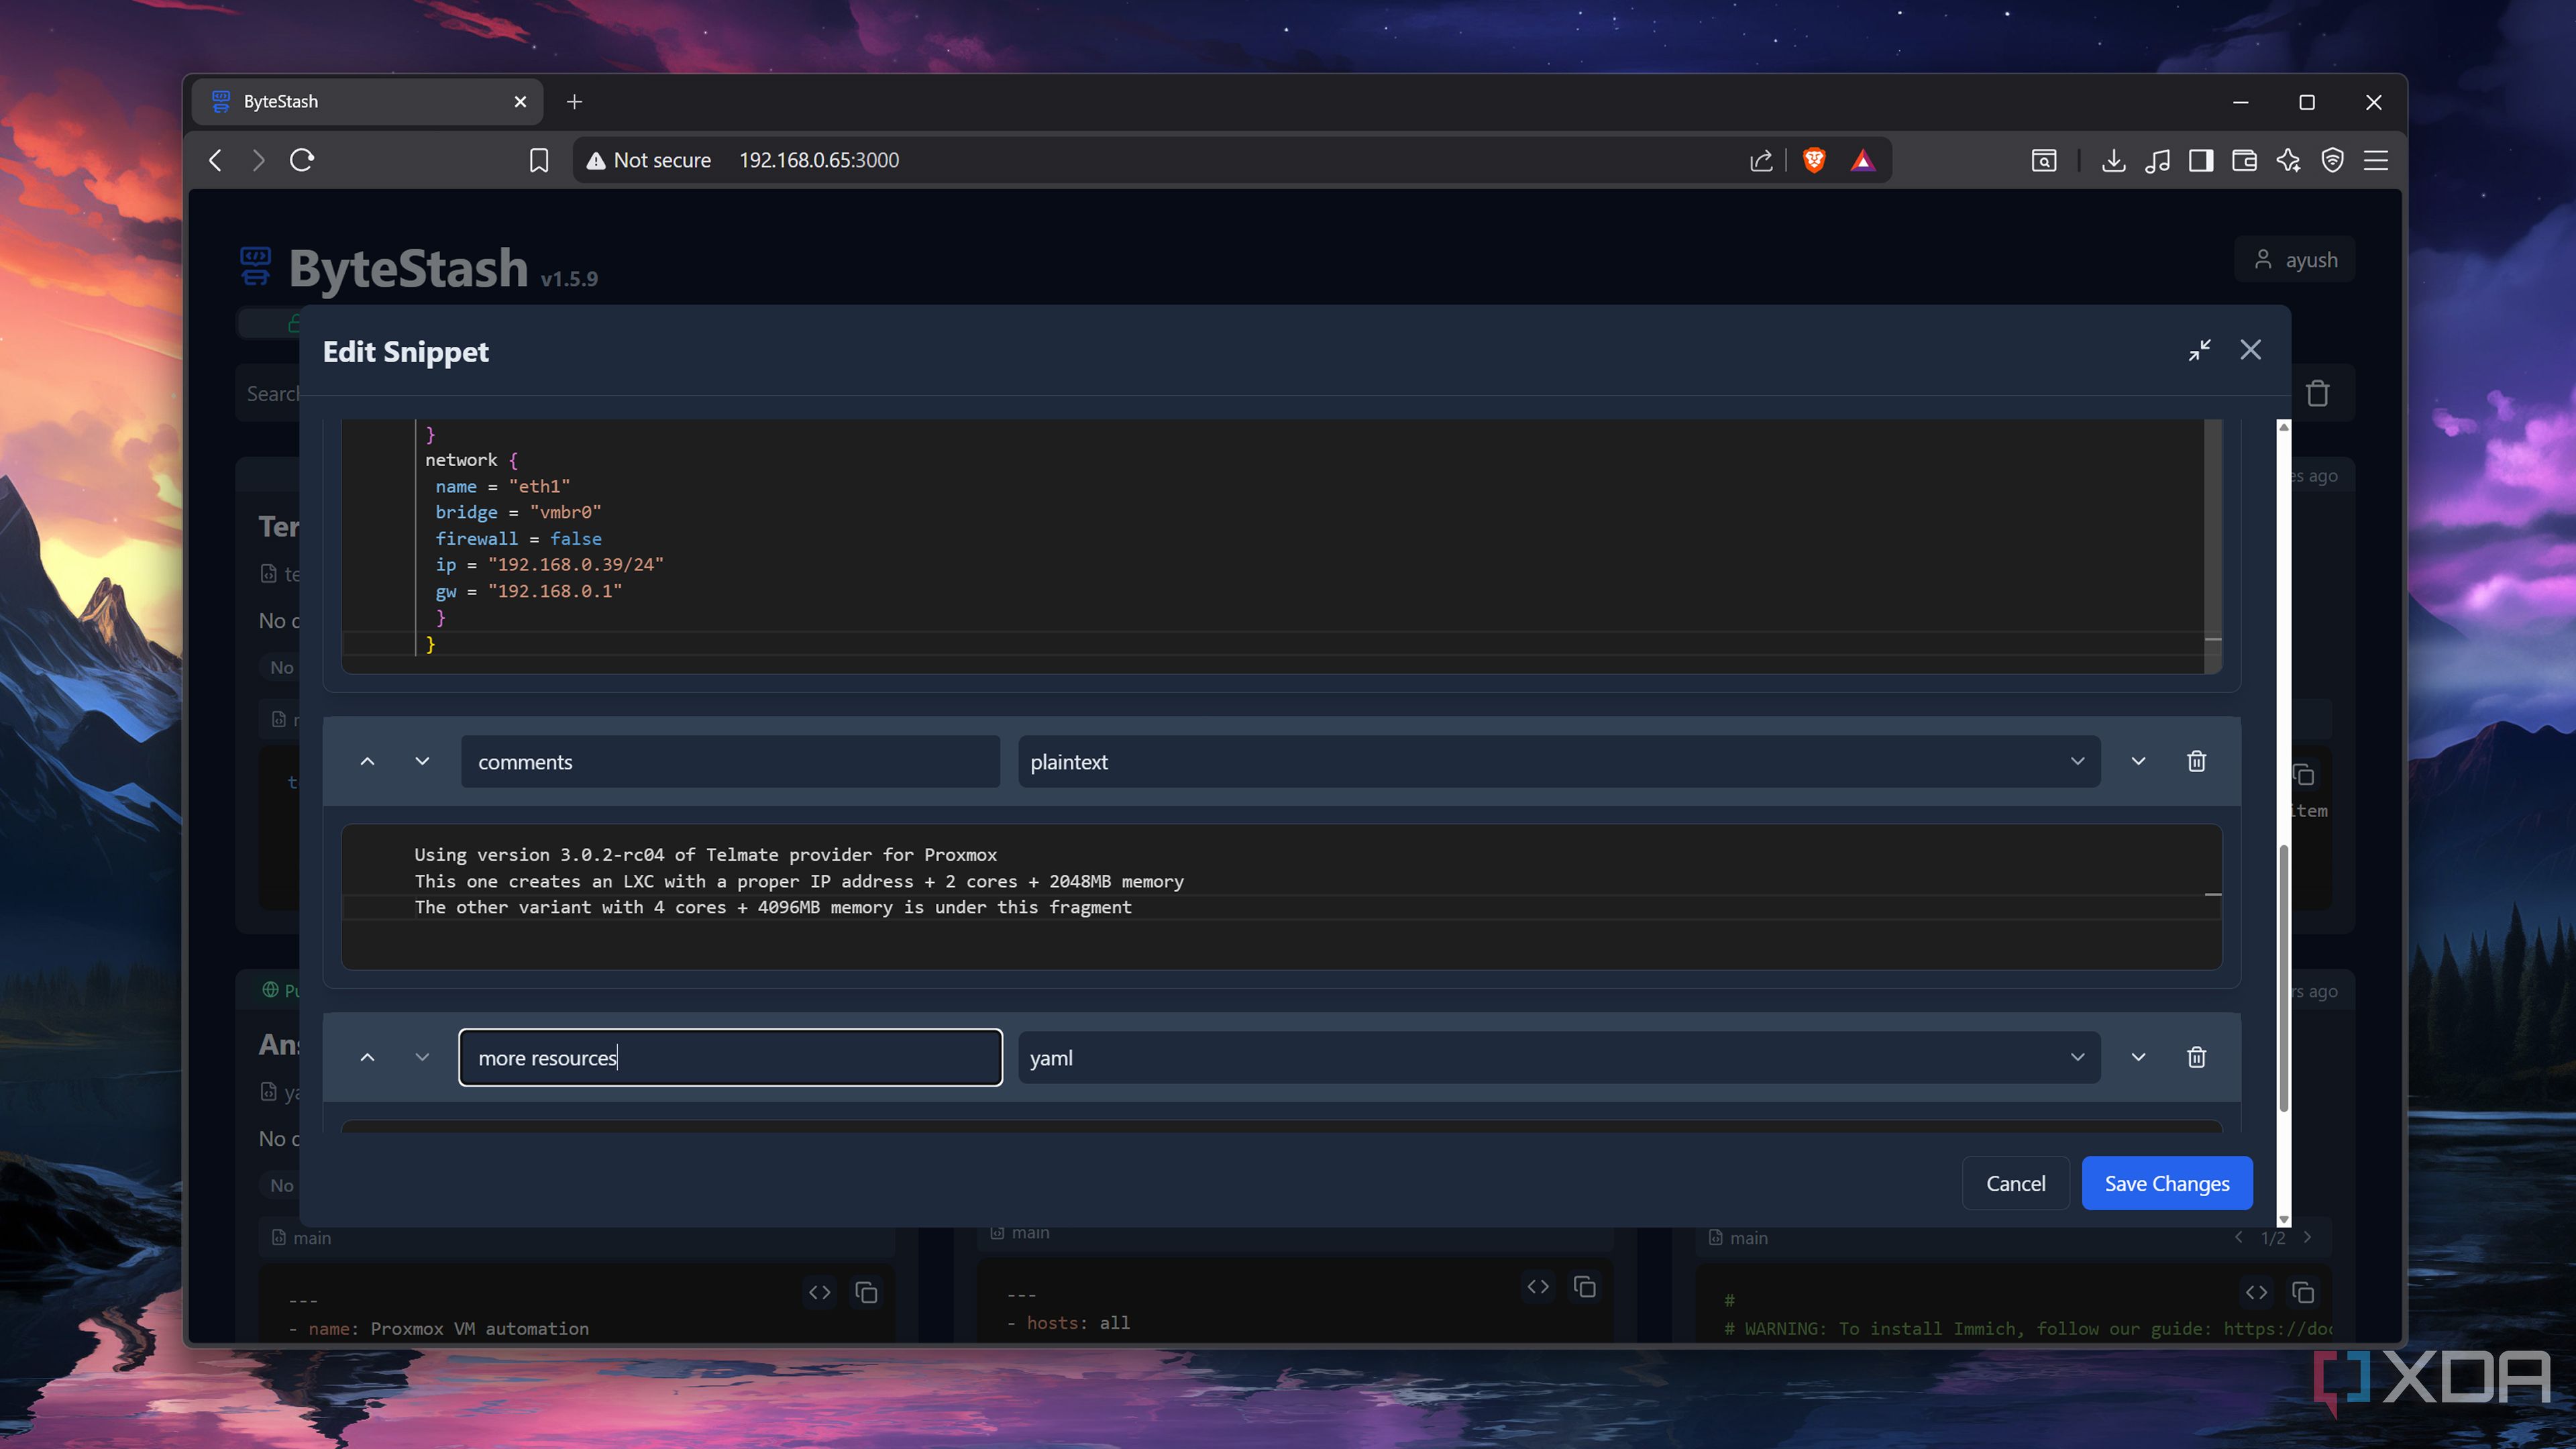The height and width of the screenshot is (1449, 2576).
Task: Open yaml language dropdown
Action: pyautogui.click(x=1559, y=1057)
